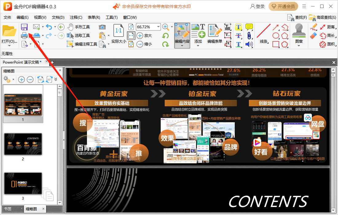Viewport: 338px width, 215px height.
Task: Go to previous view green left arrow
Action: [61, 27]
